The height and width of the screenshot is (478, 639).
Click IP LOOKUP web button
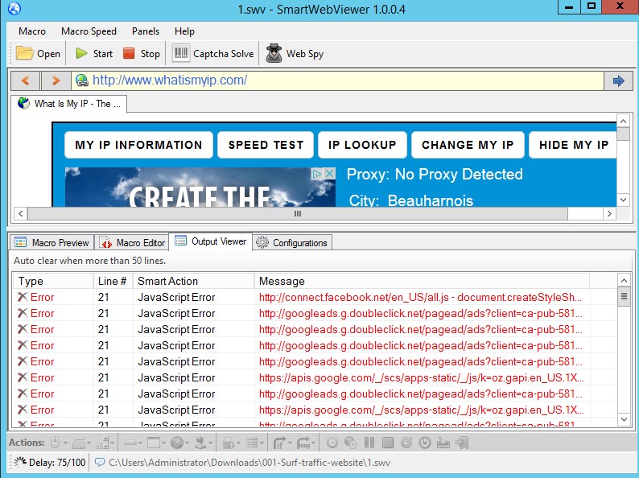point(362,145)
